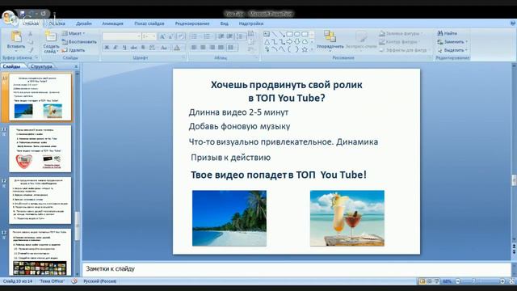
Task: Open the Design (Дизайн) ribbon tab
Action: point(84,23)
